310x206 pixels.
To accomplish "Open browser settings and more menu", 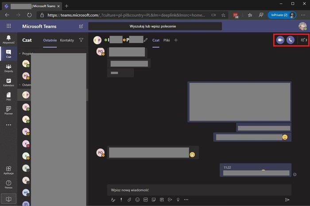I will point(303,15).
